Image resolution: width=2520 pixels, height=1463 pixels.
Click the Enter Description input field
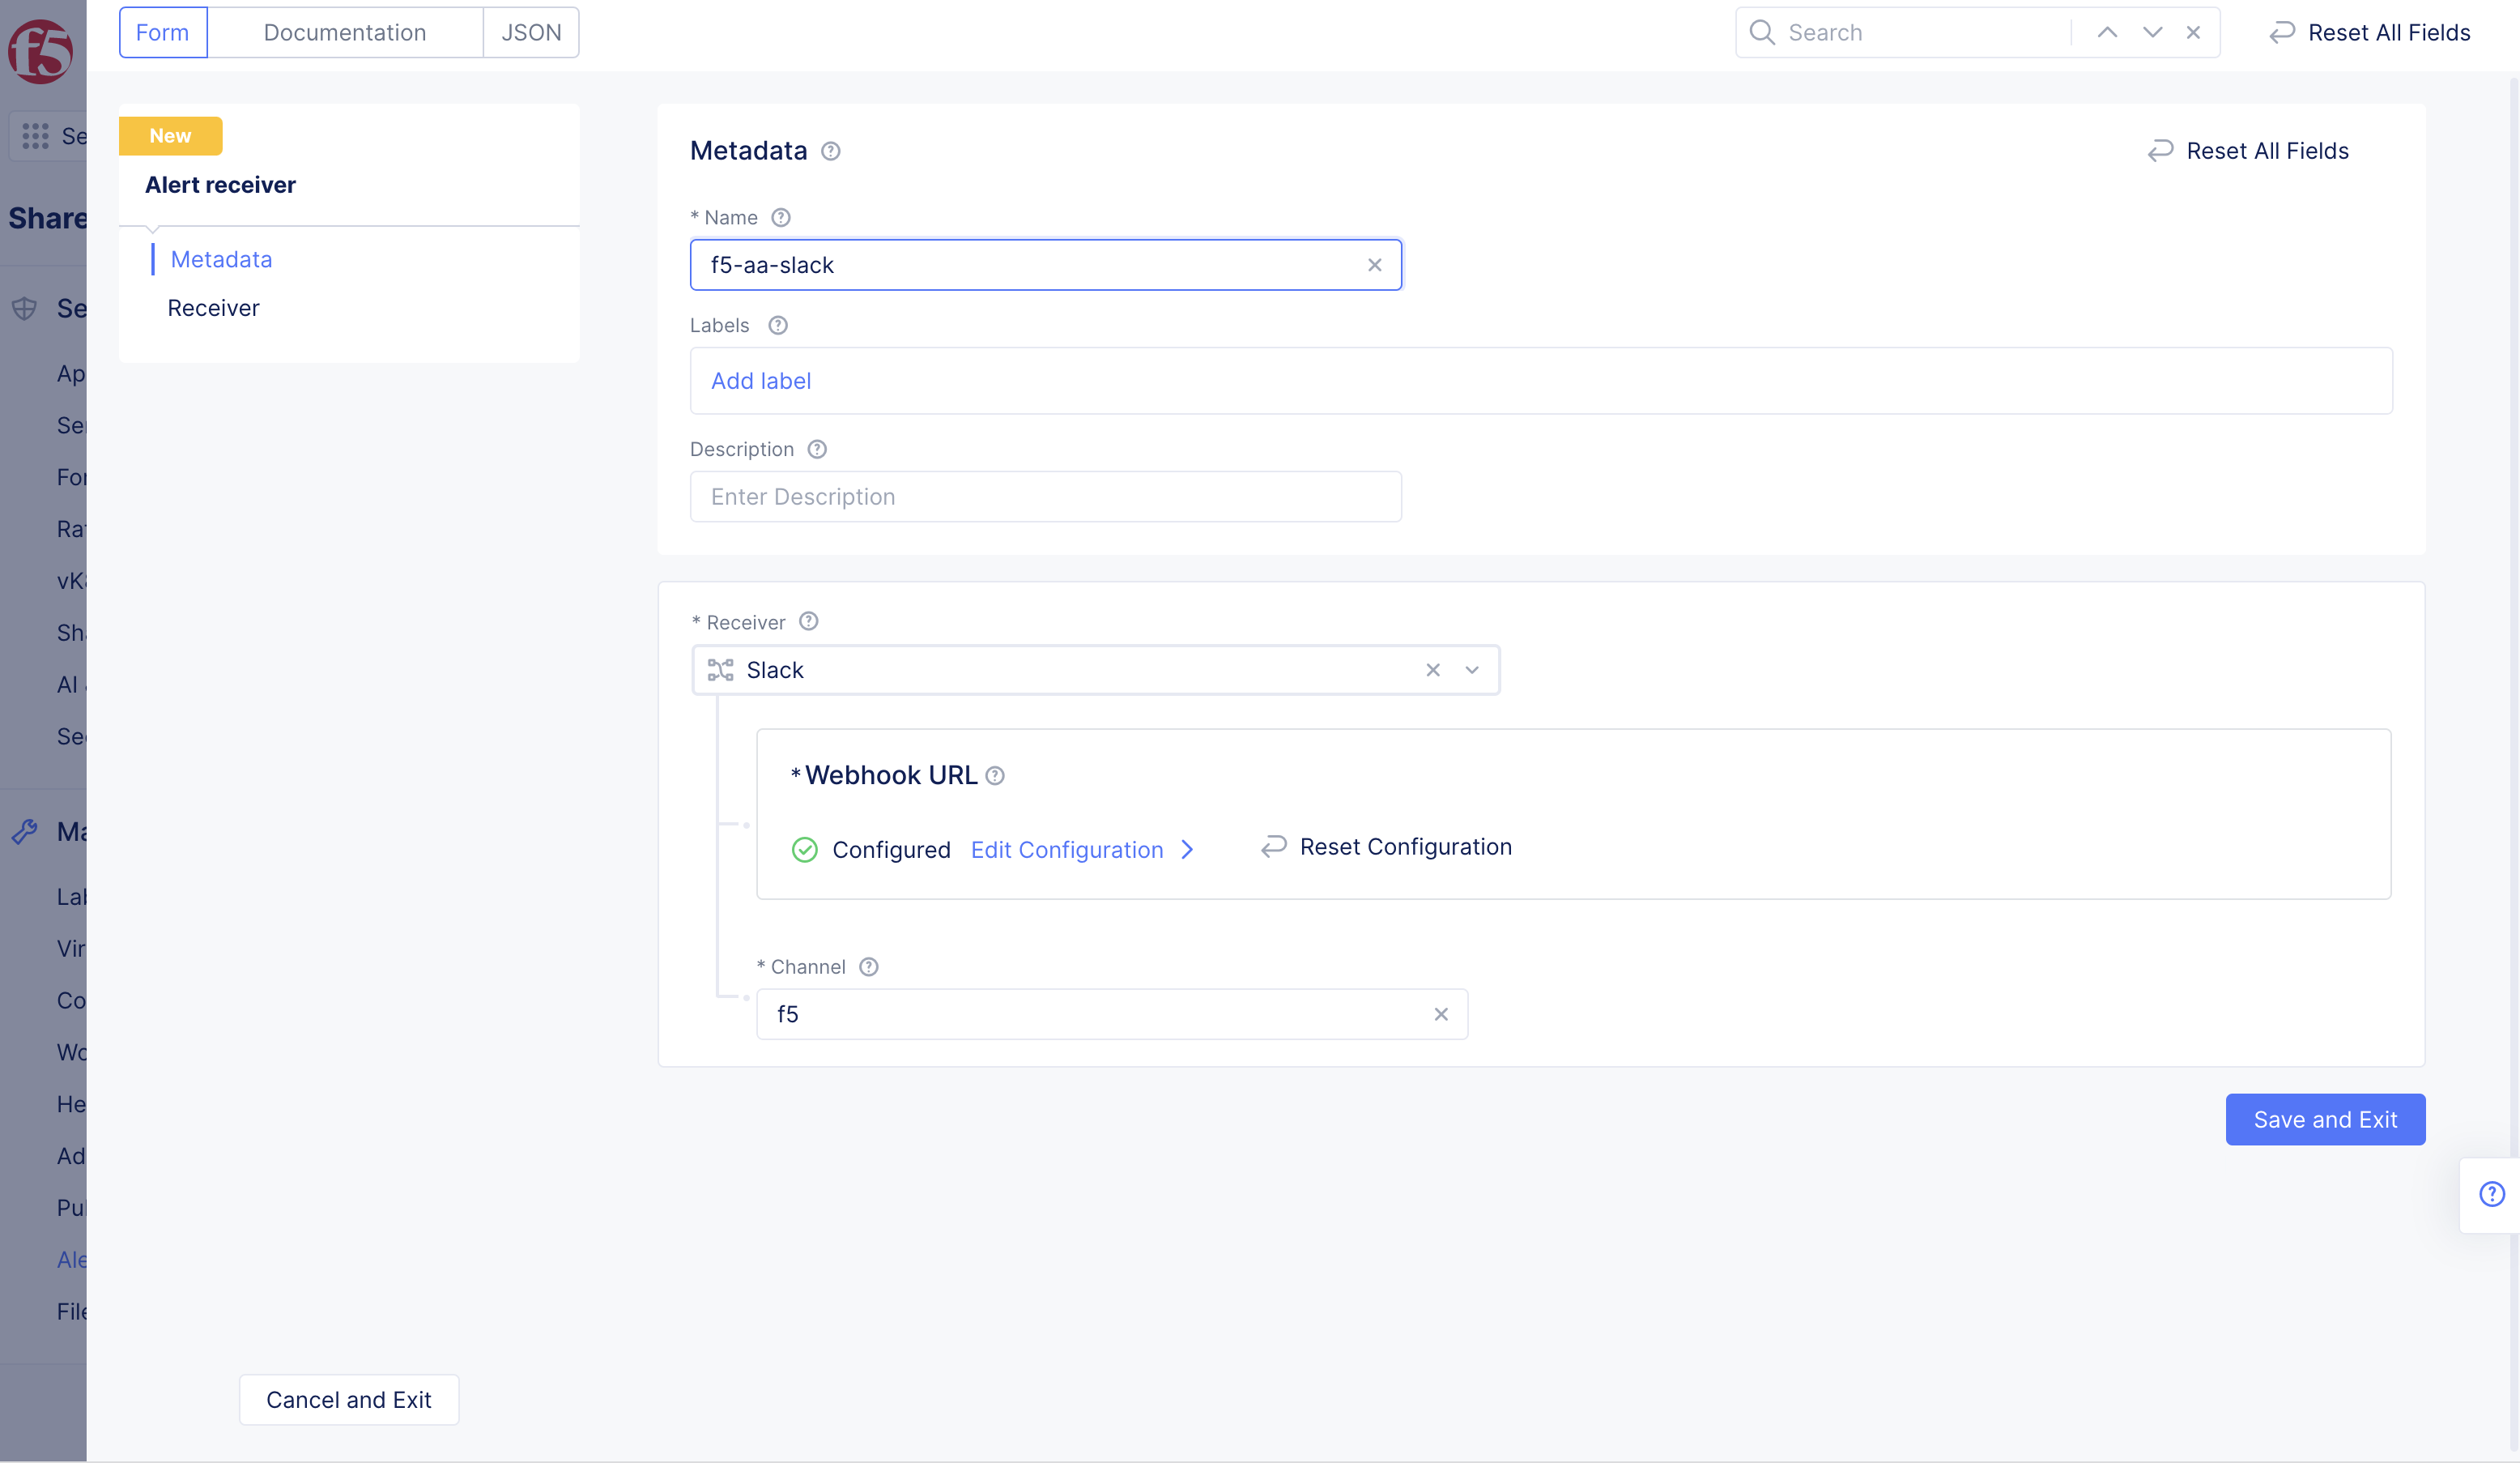(1045, 497)
